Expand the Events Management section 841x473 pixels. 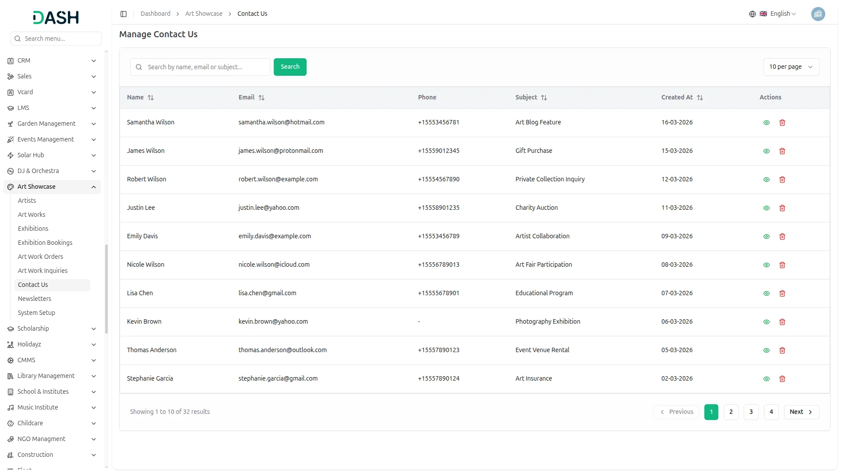click(x=94, y=140)
